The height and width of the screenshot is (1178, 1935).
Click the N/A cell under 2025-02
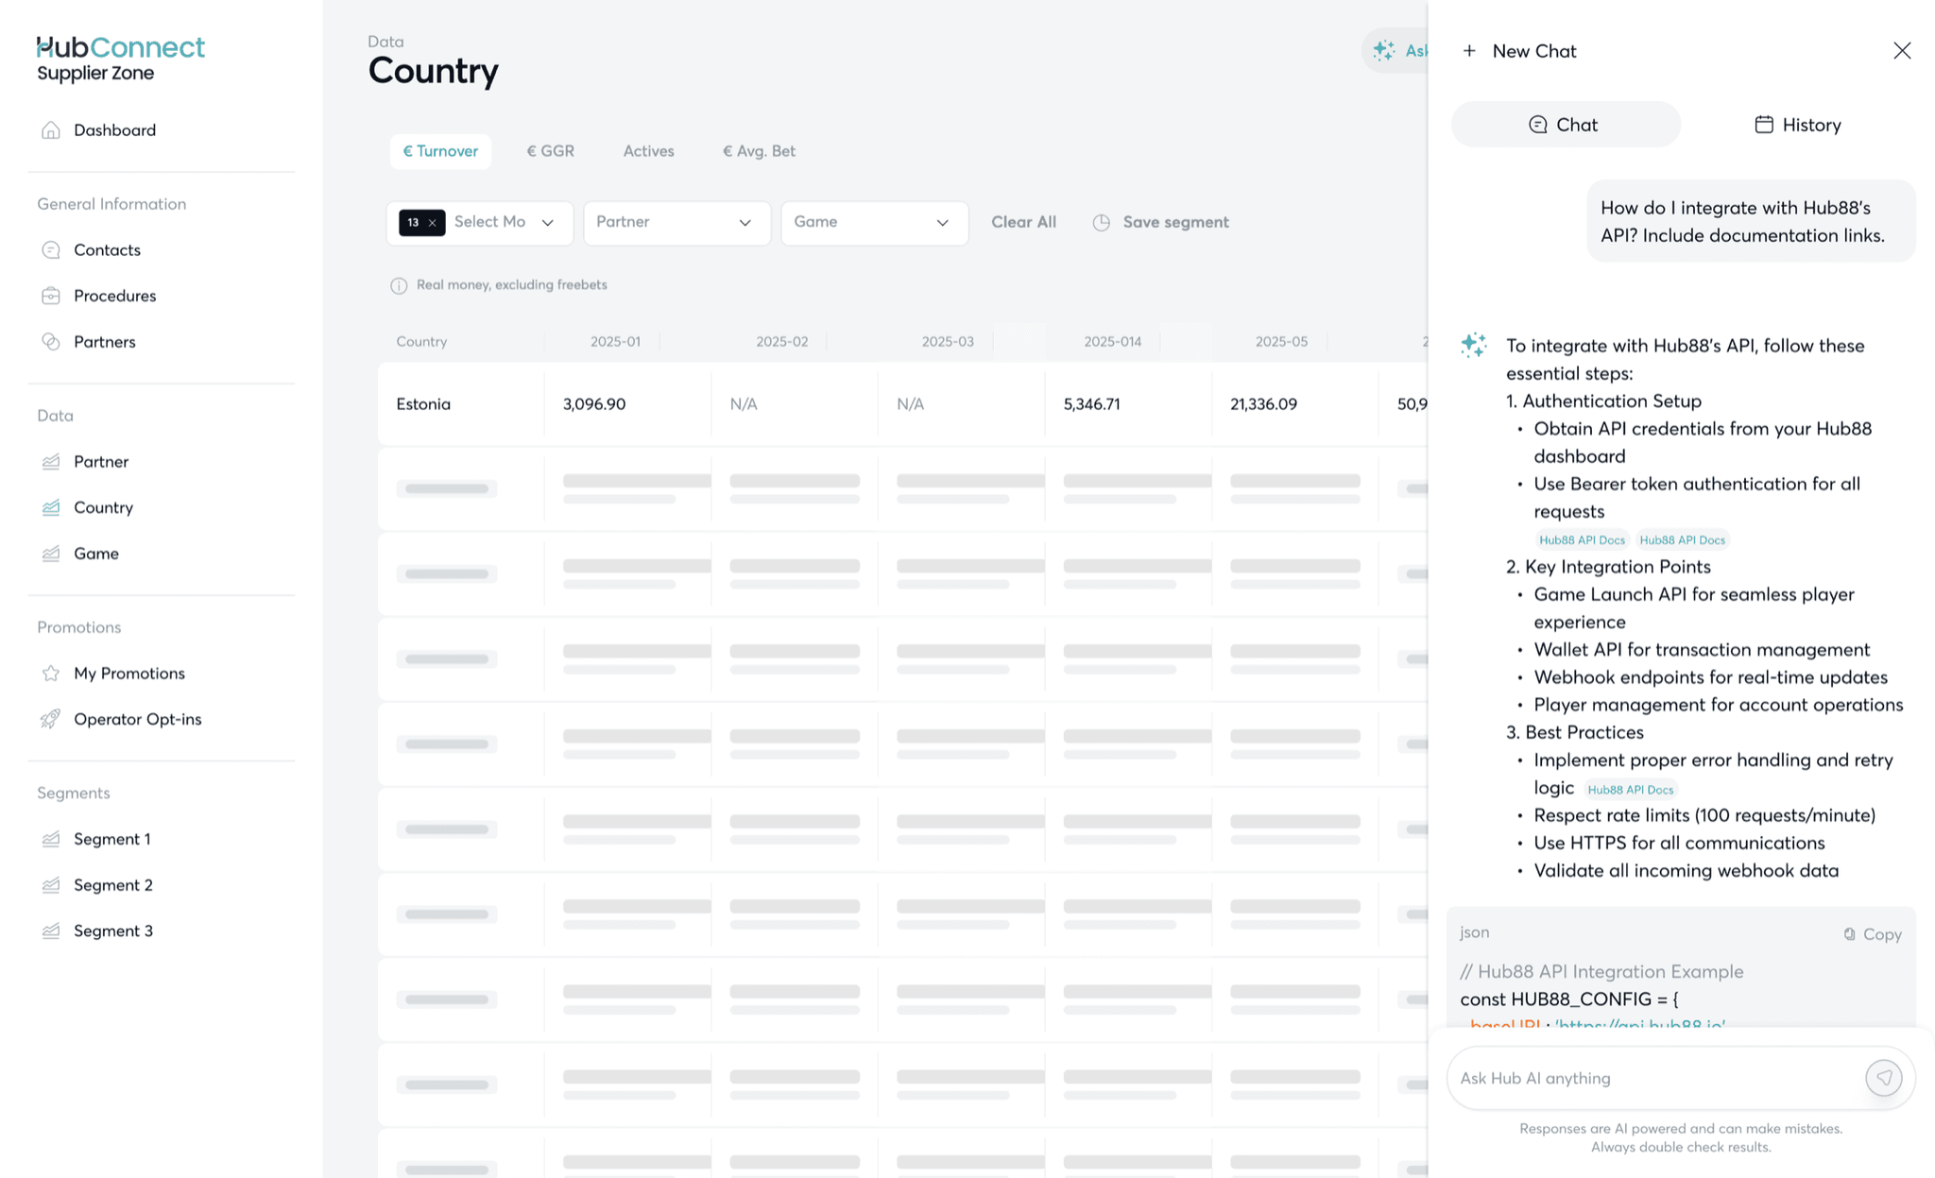tap(744, 404)
